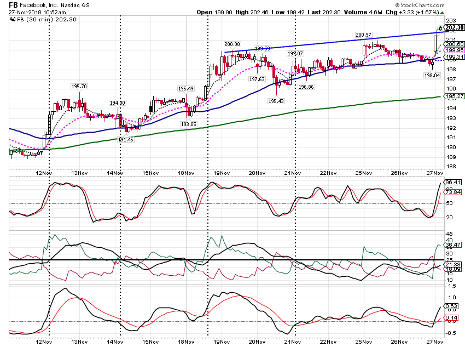
Task: Click the blue 199.31 axis tag
Action: pos(454,57)
